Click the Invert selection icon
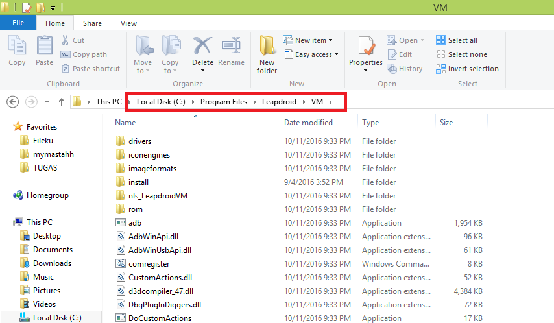The image size is (554, 323). point(440,69)
